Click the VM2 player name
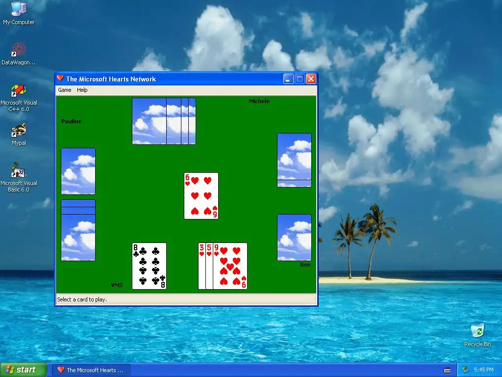The height and width of the screenshot is (377, 502). 117,285
